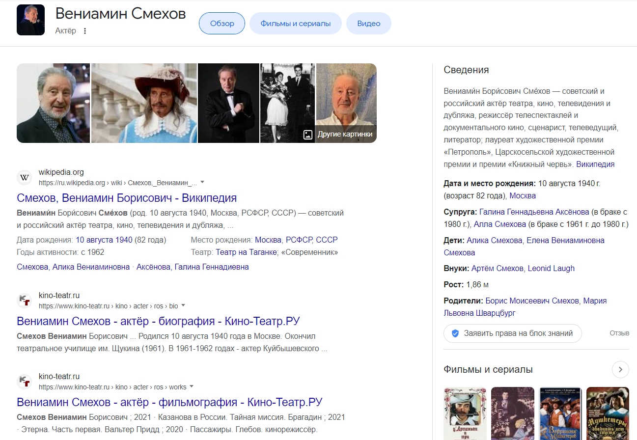Open the three-dot menu next to Актёр

[84, 31]
